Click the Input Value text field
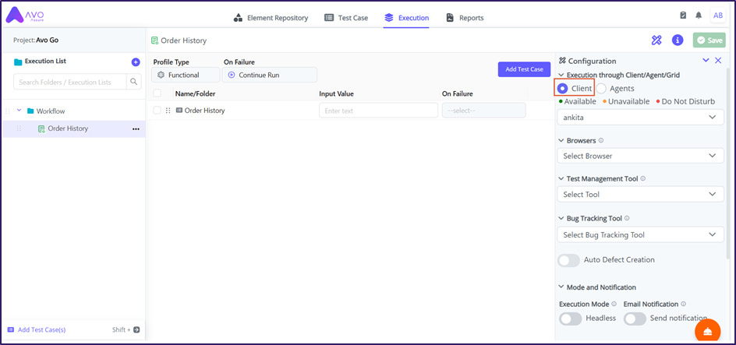736x345 pixels. click(x=378, y=111)
